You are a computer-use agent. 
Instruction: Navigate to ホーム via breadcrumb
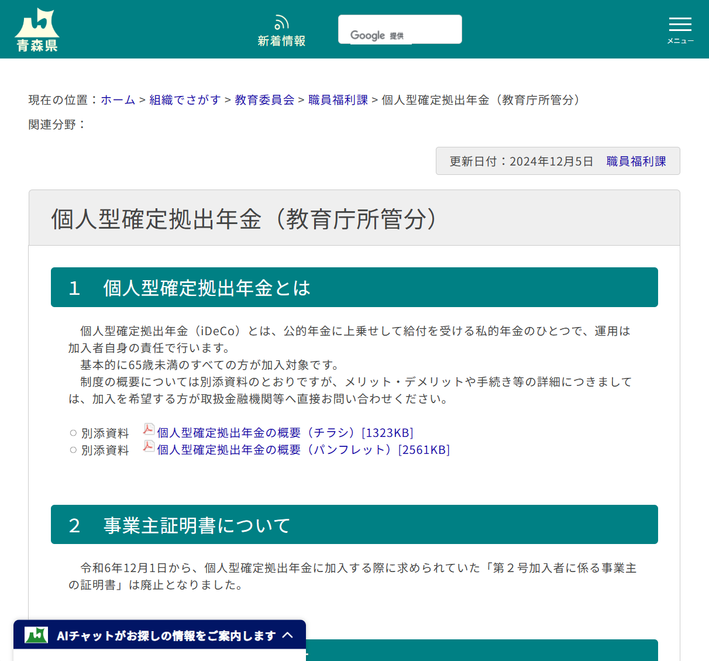pos(118,100)
